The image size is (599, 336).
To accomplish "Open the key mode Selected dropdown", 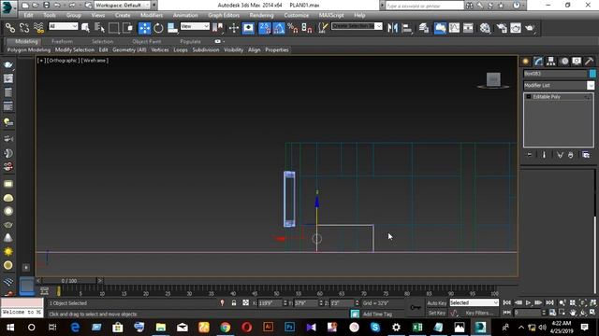I will pos(475,302).
